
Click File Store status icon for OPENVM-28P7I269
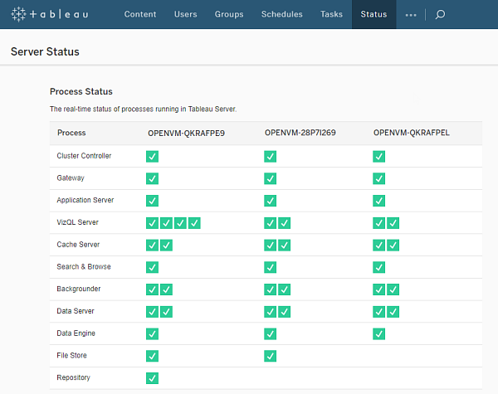coord(270,356)
